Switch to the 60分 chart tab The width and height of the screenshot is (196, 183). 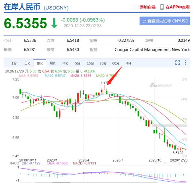[x=116, y=63]
